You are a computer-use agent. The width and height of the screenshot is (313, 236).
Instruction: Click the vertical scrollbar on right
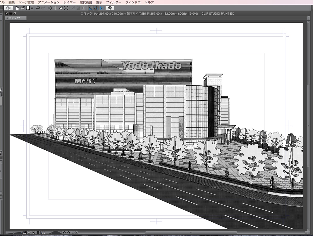click(309, 125)
